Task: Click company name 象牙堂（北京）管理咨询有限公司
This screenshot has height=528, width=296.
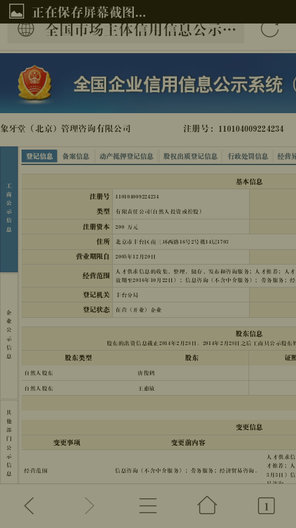Action: click(x=65, y=129)
